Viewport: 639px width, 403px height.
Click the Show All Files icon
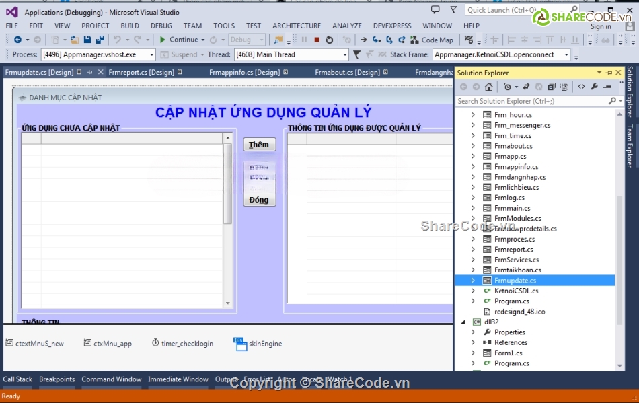564,87
